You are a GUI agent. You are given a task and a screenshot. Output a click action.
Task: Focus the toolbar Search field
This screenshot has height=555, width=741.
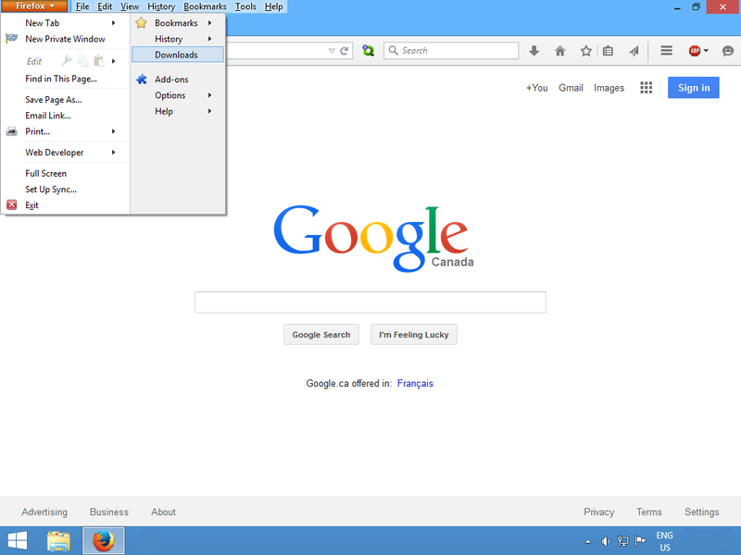tap(451, 51)
